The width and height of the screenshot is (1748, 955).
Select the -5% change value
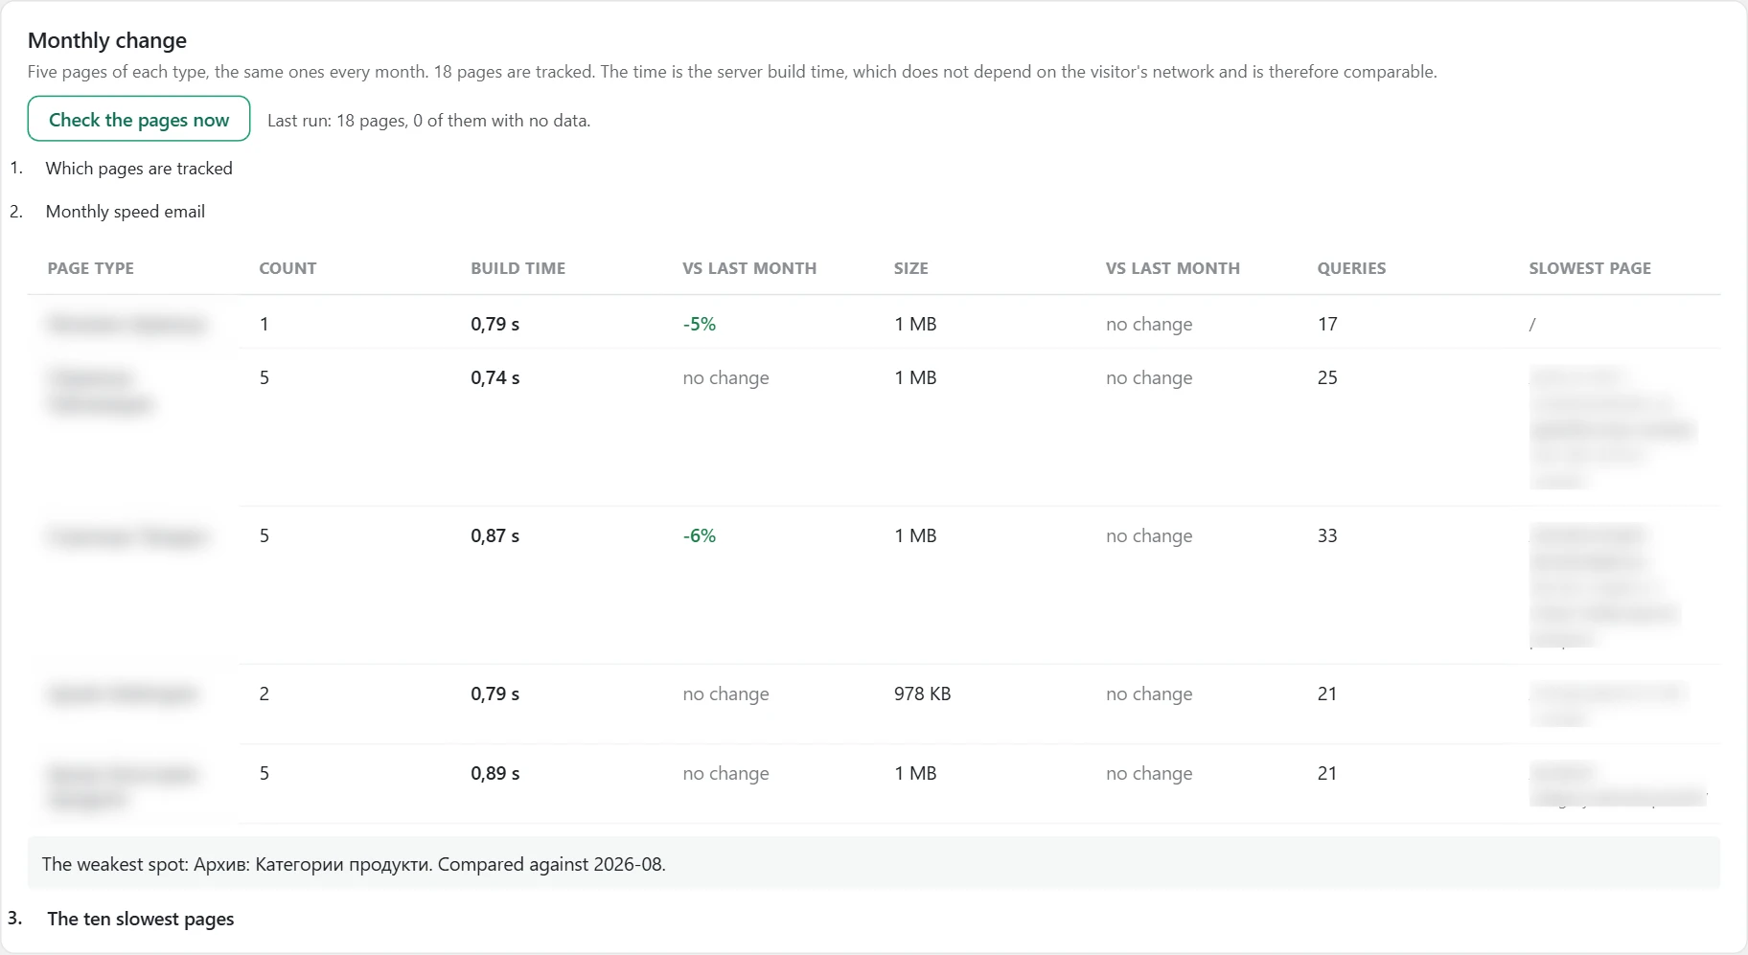(x=700, y=324)
